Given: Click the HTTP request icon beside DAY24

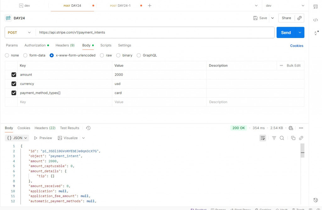Looking at the screenshot, I should pyautogui.click(x=8, y=18).
